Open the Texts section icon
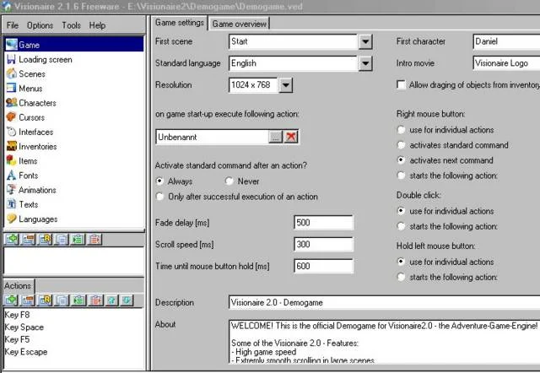The image size is (540, 373). [x=11, y=204]
